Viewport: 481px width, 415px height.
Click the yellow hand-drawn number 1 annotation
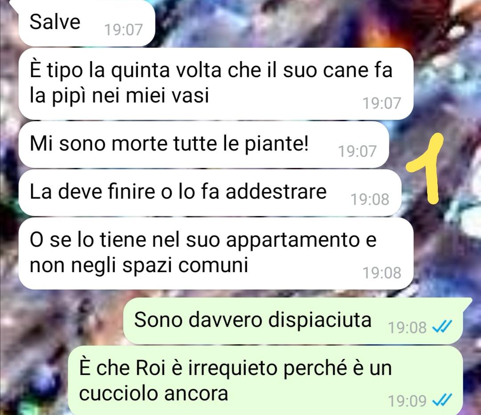coord(426,168)
